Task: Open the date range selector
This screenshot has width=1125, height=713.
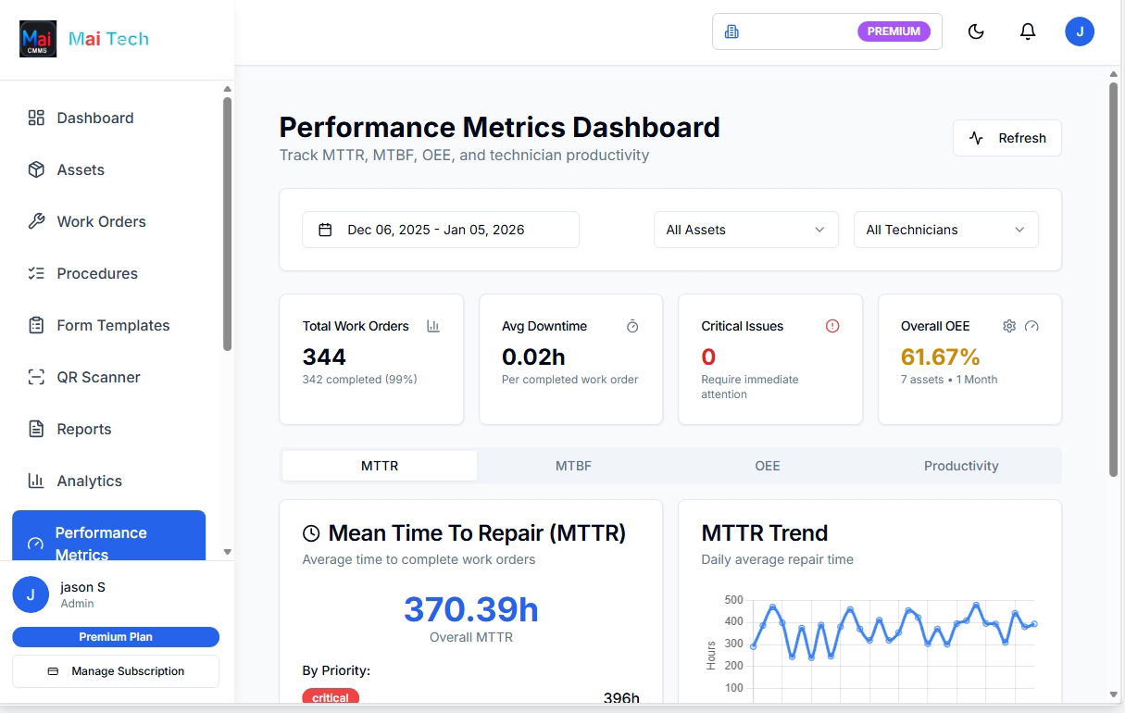Action: (440, 229)
